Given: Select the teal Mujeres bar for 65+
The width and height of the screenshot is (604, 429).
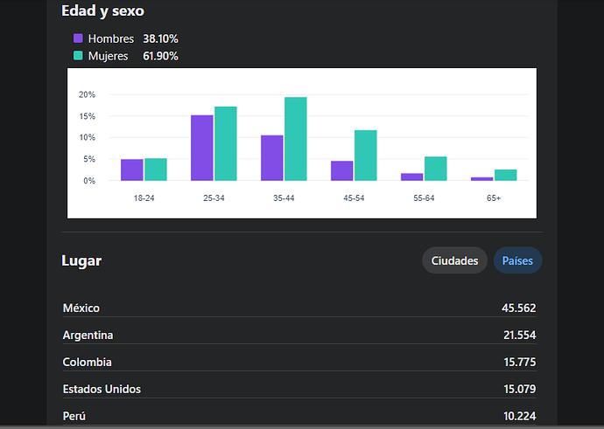Looking at the screenshot, I should coord(506,175).
